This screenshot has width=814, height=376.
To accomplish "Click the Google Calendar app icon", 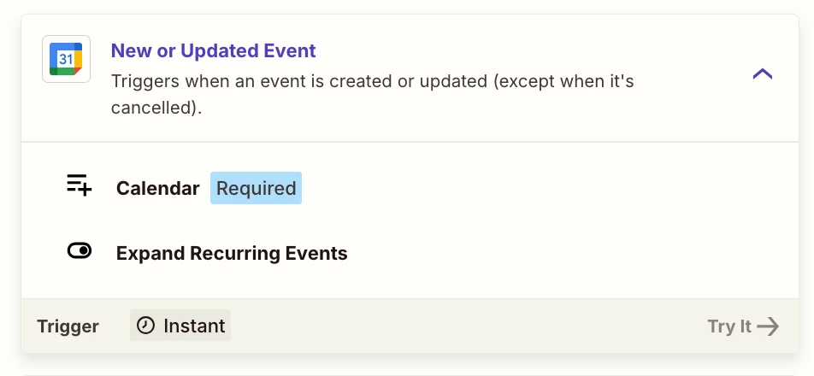I will pyautogui.click(x=66, y=59).
